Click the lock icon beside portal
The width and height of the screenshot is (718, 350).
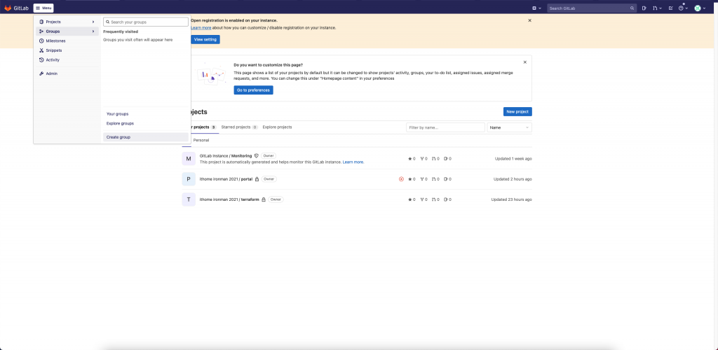pyautogui.click(x=257, y=179)
